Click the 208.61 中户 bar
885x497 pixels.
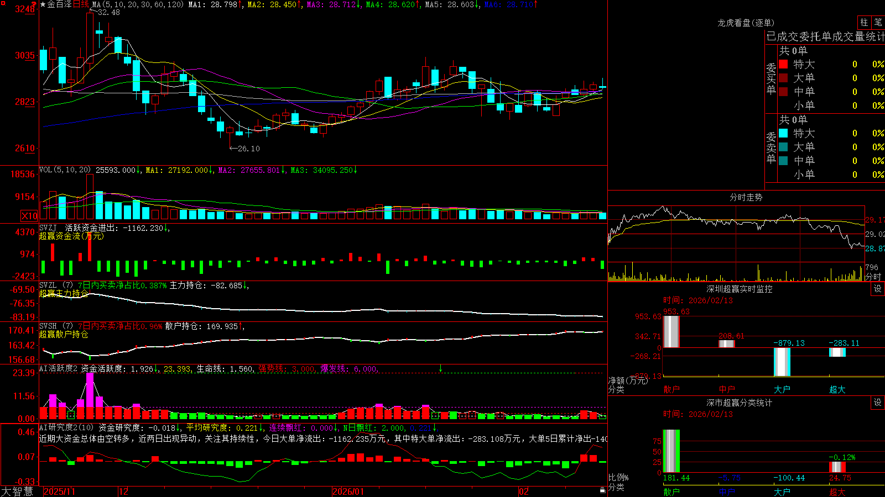tap(727, 344)
